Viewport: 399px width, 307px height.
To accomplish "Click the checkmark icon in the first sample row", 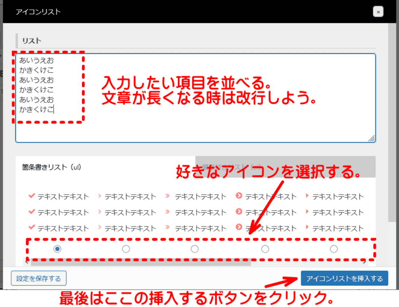I will click(32, 196).
